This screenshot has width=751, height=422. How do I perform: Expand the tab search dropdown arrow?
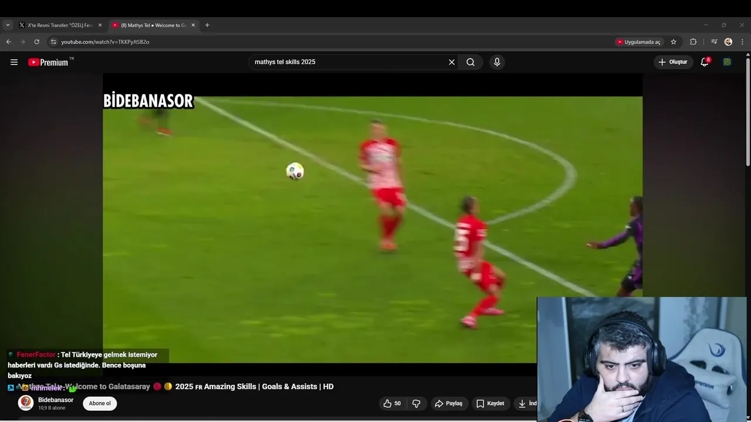pos(8,25)
